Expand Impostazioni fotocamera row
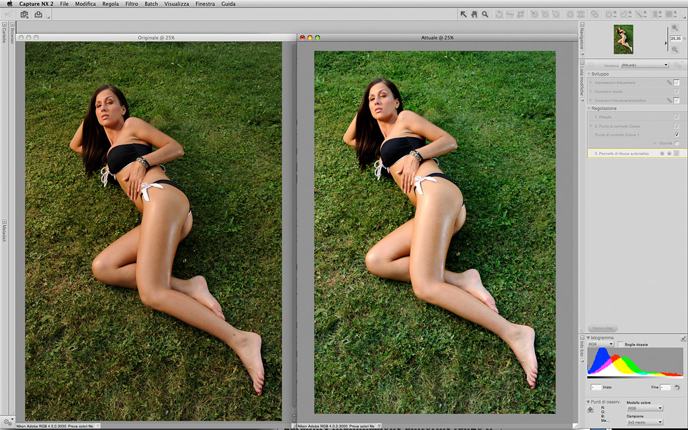Screen dimensions: 688x430 (591, 83)
